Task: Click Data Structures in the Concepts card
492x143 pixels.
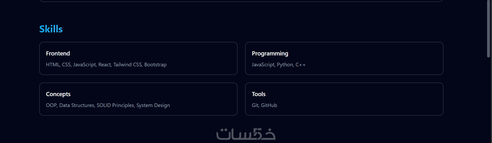Action: (x=77, y=105)
